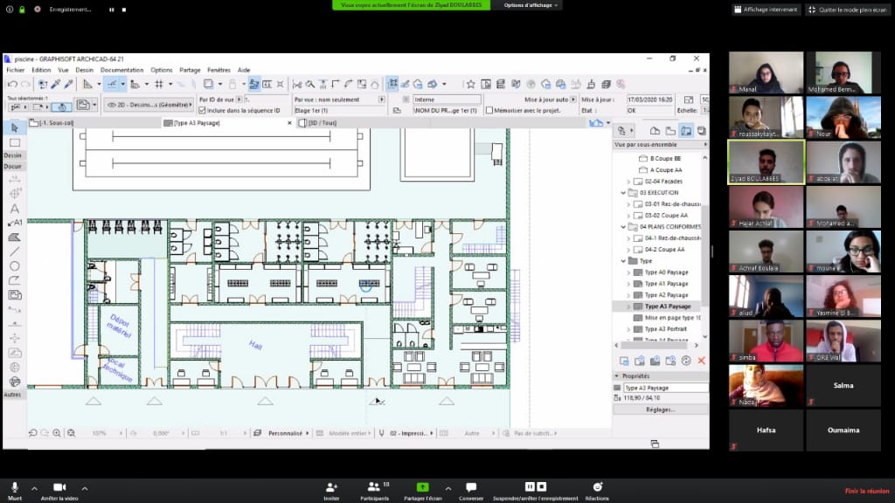Click the favorites star icon in toolbar
The image size is (895, 503).
[470, 84]
